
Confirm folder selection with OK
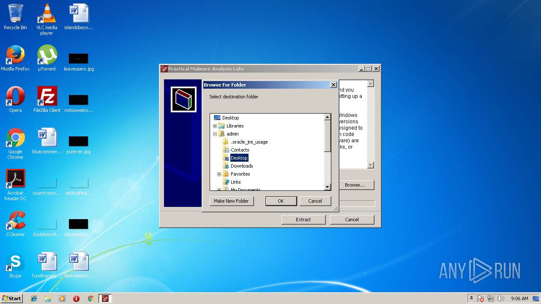(x=281, y=201)
